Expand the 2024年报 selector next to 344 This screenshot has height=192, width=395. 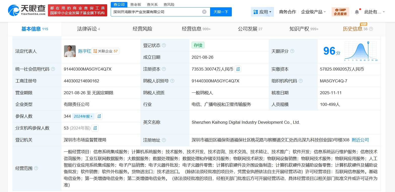coord(83,116)
